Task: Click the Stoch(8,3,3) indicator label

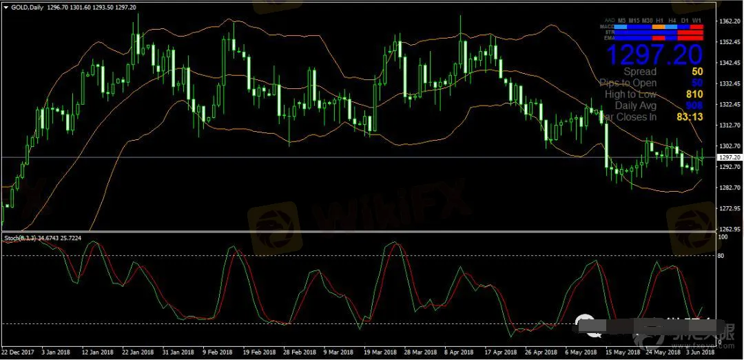Action: tap(43, 238)
